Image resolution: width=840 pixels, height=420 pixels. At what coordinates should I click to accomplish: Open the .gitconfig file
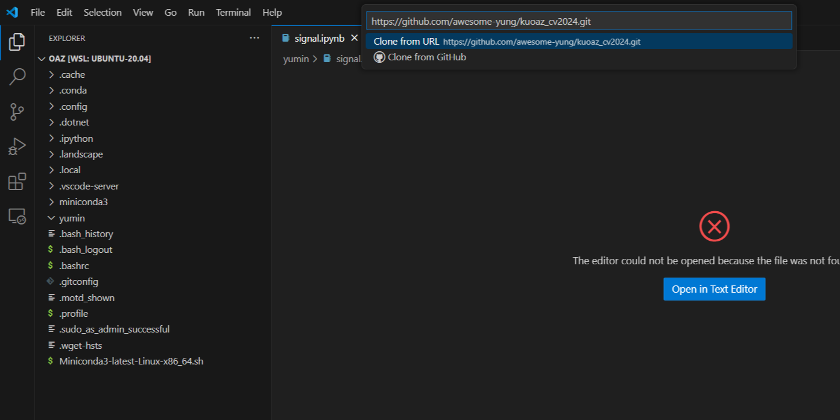(x=78, y=282)
